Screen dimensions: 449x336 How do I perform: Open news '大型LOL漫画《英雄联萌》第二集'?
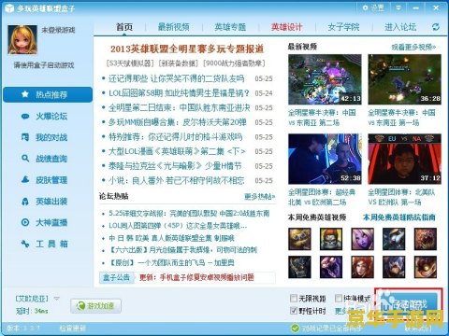click(177, 151)
